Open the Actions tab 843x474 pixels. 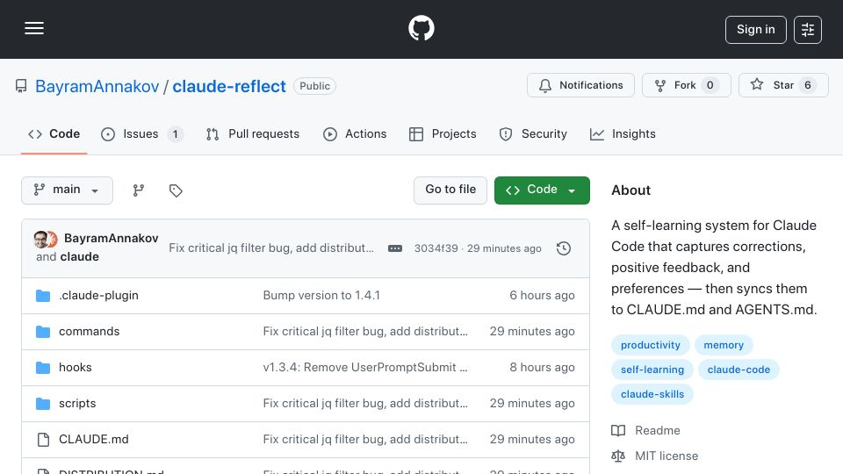[355, 133]
